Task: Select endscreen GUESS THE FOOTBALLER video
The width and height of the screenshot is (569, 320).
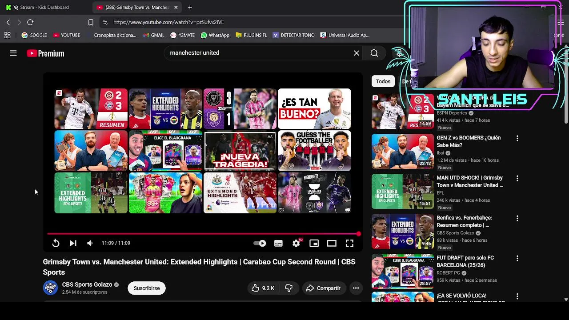Action: point(314,151)
